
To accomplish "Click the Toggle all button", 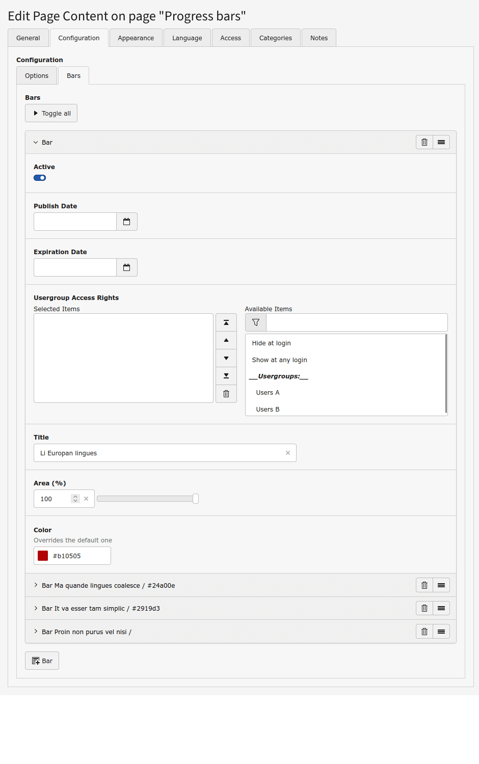I will tap(51, 114).
